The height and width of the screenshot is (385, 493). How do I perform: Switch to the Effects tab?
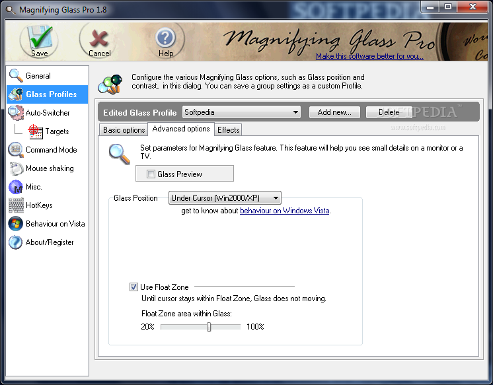(x=228, y=130)
